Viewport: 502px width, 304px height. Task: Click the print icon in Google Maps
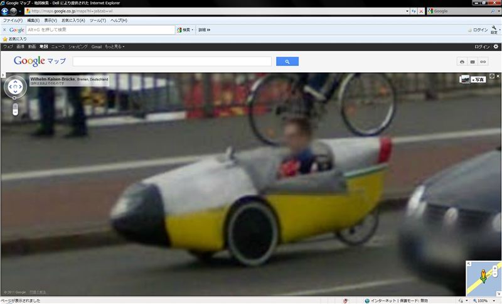(x=462, y=62)
